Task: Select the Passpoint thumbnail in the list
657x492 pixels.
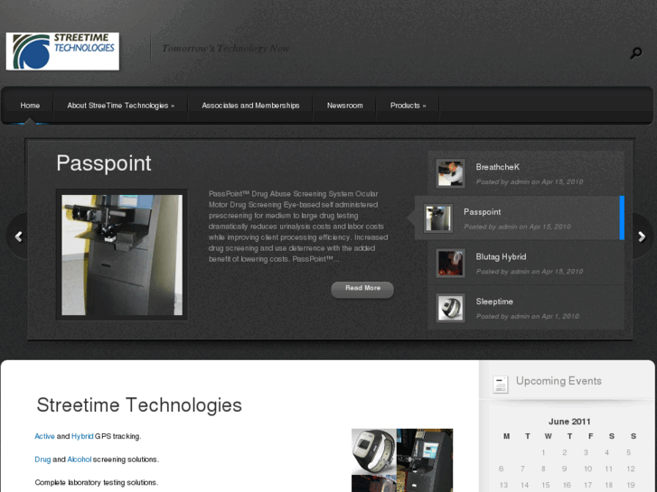Action: tap(438, 218)
